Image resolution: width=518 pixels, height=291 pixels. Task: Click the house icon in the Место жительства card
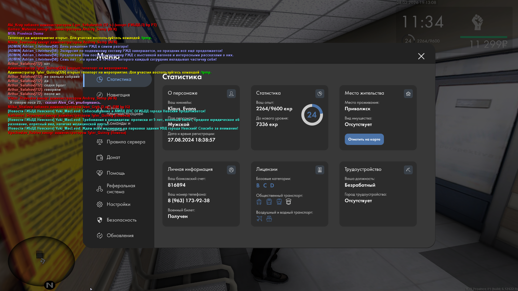[408, 93]
